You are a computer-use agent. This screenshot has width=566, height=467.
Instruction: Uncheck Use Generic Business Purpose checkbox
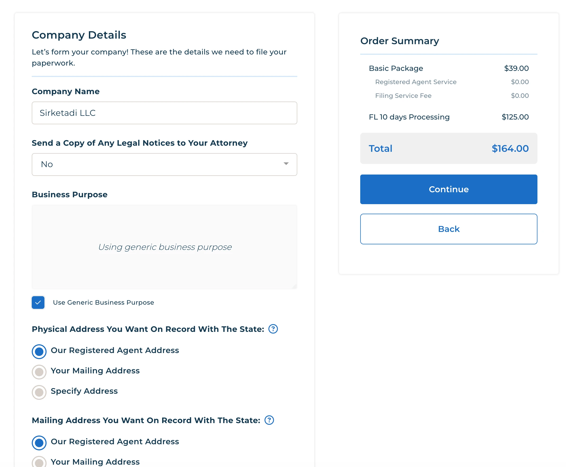[x=38, y=302]
